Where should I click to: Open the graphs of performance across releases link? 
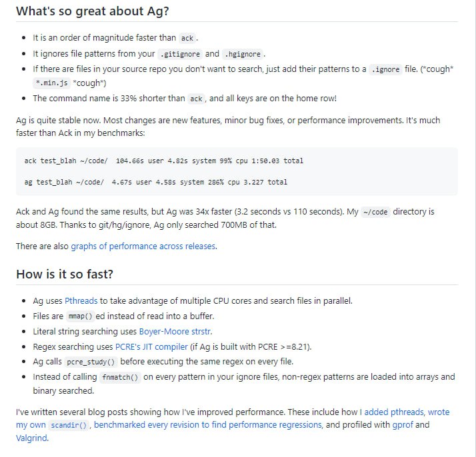[143, 246]
